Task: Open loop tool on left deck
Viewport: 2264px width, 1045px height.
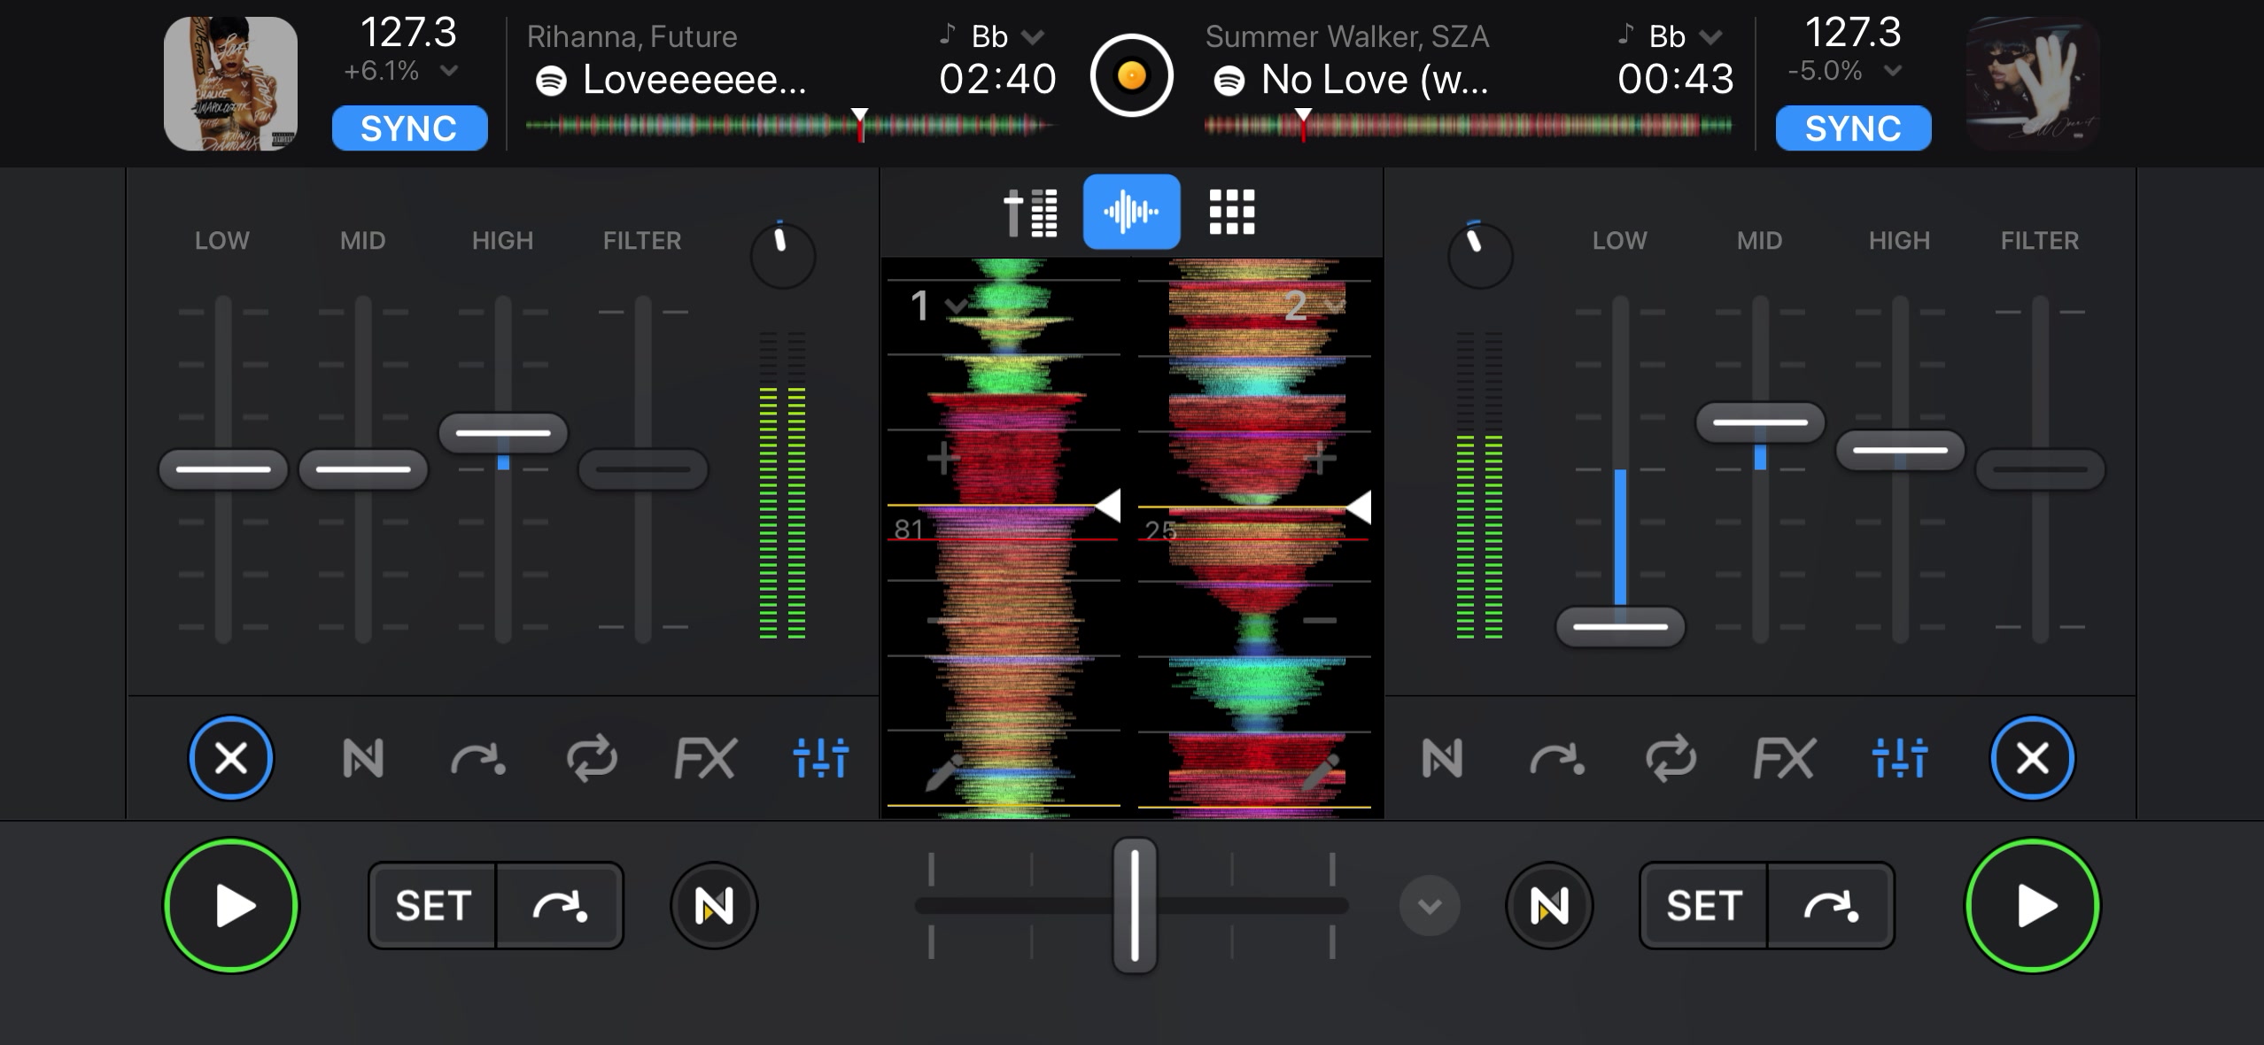Action: point(592,758)
